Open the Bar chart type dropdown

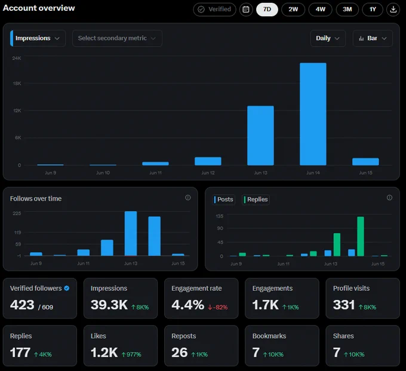click(x=373, y=38)
